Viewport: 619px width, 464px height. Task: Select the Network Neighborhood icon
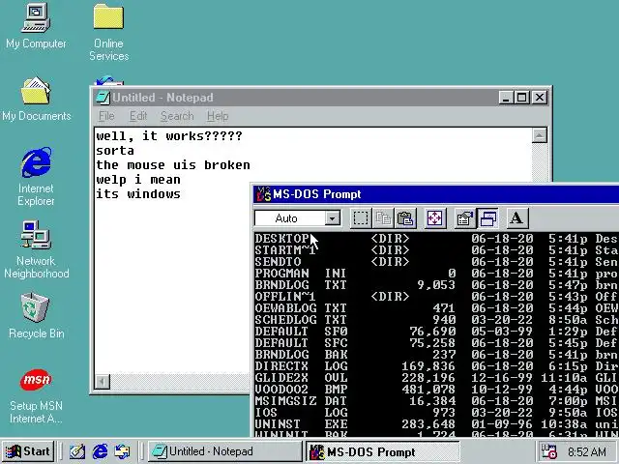(x=37, y=249)
